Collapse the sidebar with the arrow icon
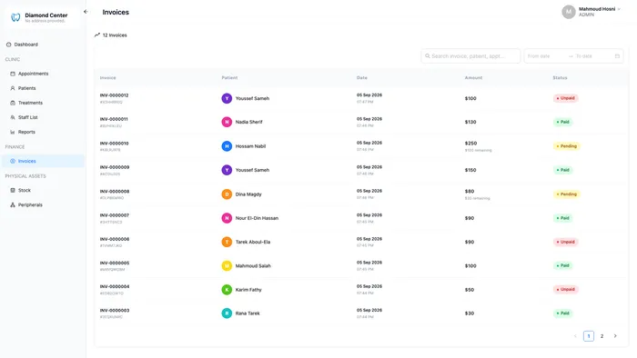 coord(86,12)
